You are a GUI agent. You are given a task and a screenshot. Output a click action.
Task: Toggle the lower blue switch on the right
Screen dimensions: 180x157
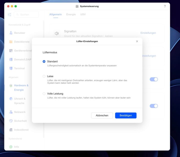pyautogui.click(x=154, y=106)
